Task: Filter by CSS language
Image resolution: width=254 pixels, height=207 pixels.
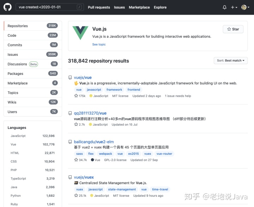Action: pyautogui.click(x=32, y=162)
